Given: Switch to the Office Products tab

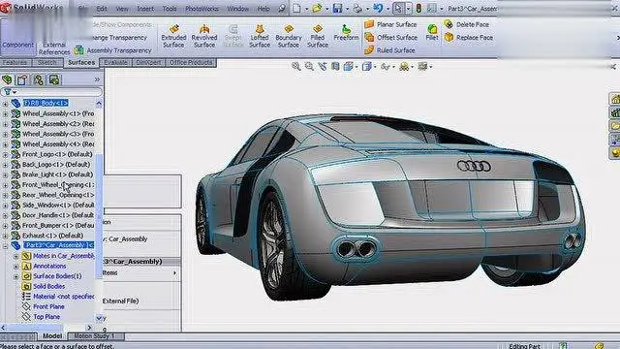Looking at the screenshot, I should (191, 62).
